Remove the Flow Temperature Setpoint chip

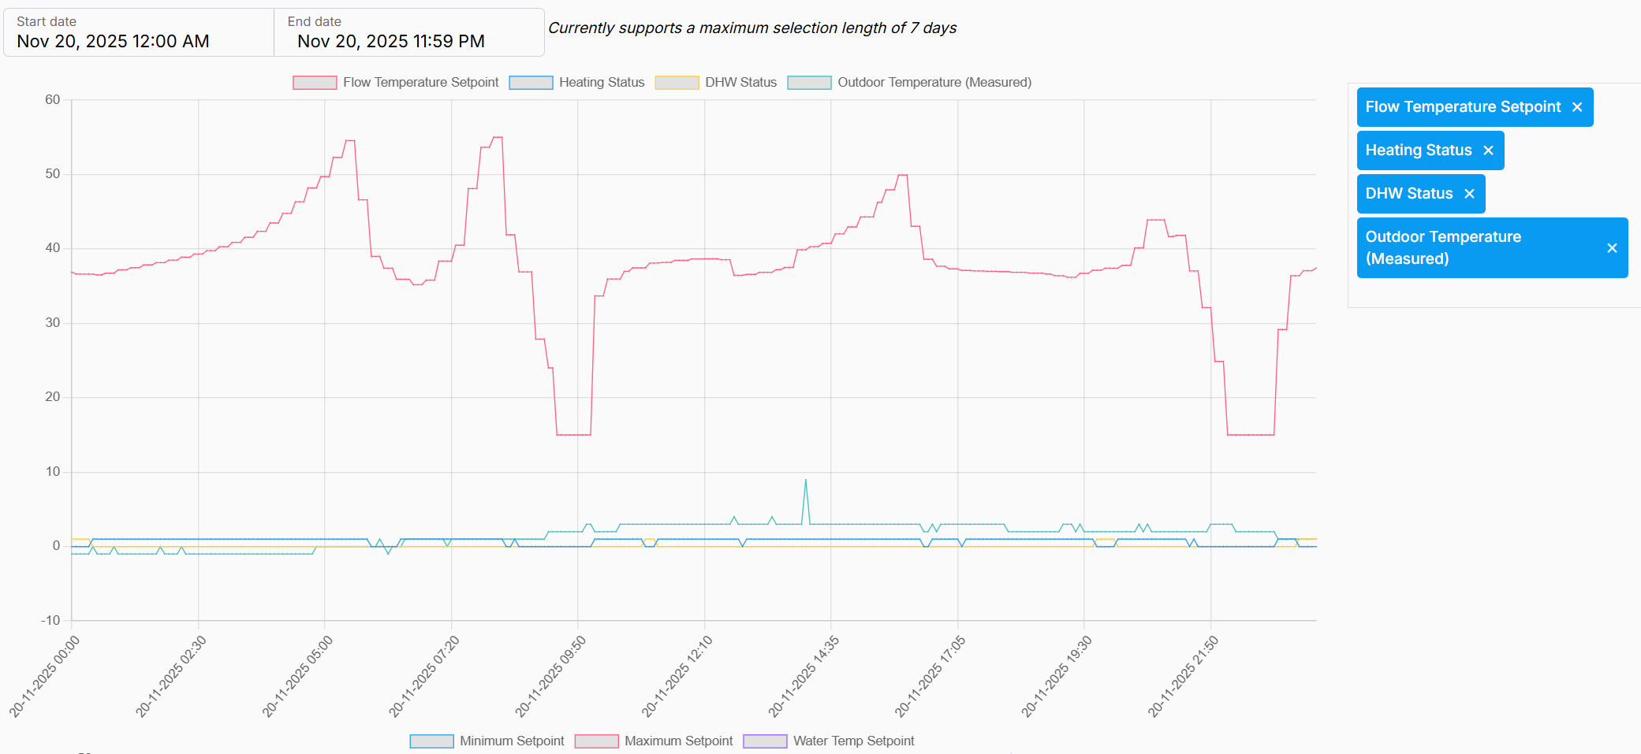(x=1576, y=107)
